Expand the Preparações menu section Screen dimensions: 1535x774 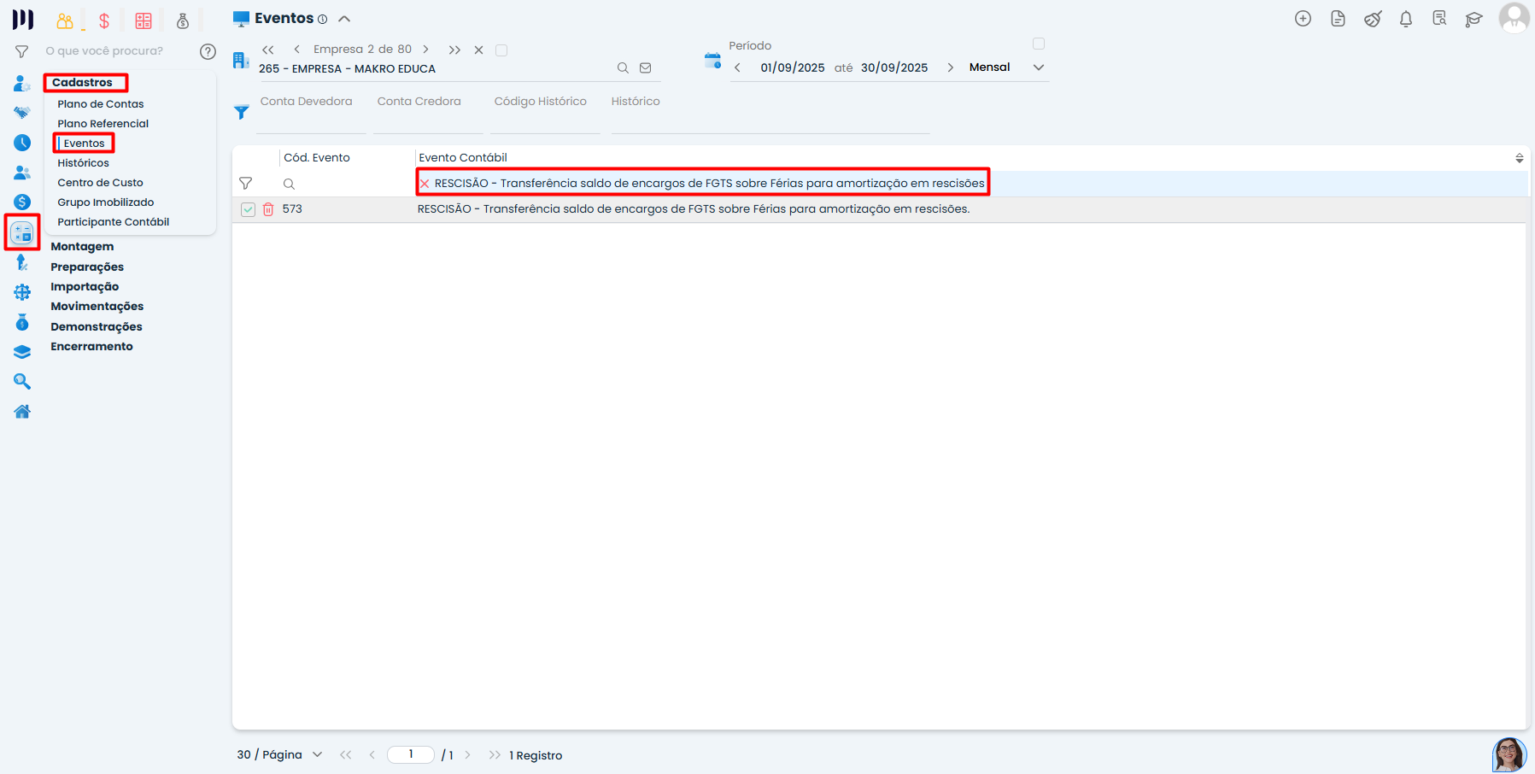click(87, 267)
